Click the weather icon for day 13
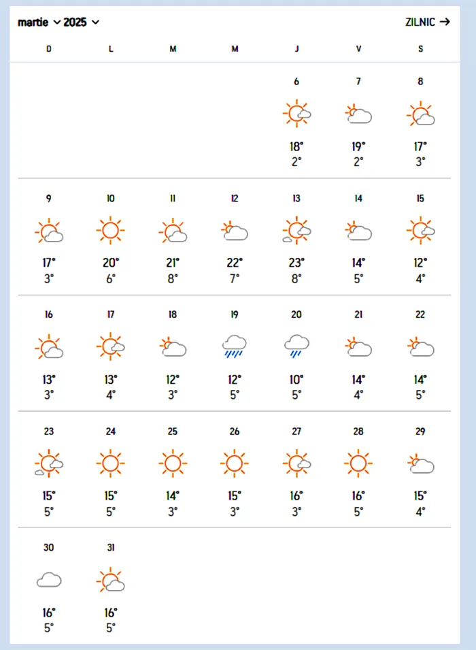Viewport: 476px width, 650px height. pyautogui.click(x=296, y=230)
